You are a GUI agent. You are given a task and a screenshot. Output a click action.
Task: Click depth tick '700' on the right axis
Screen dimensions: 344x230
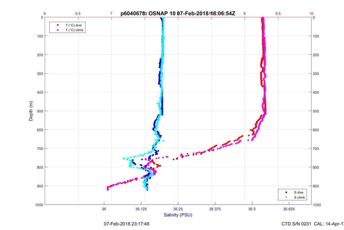pyautogui.click(x=316, y=148)
